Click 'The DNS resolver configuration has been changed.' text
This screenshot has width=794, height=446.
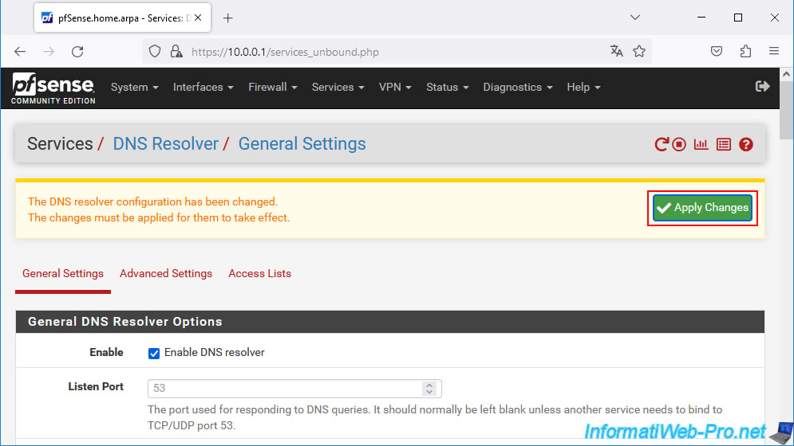153,201
